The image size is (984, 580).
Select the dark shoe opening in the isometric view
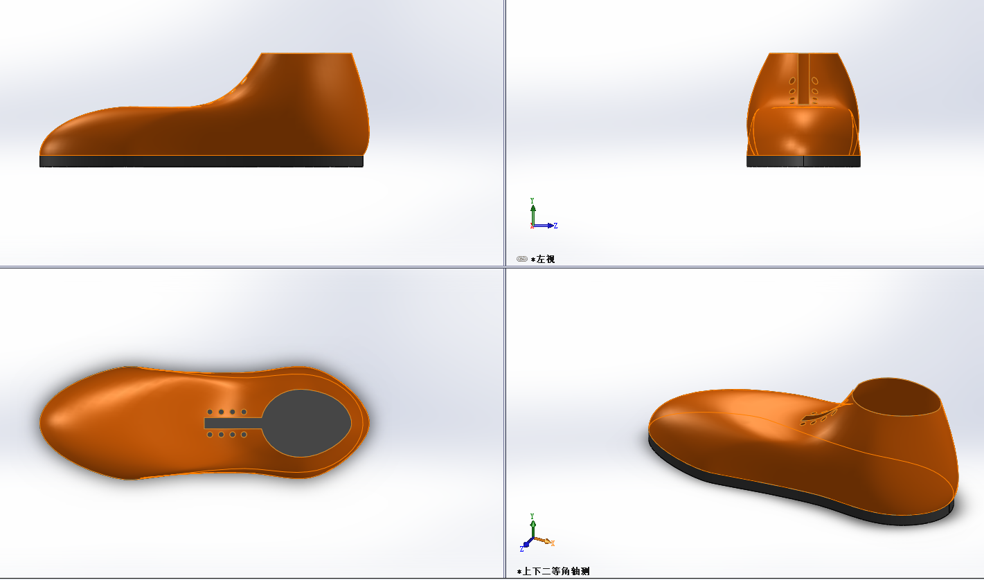[897, 397]
